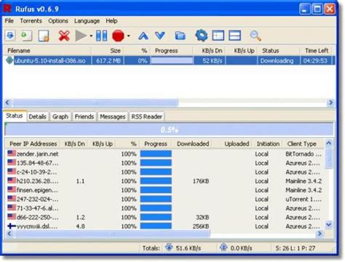Sort peers by Initiation column header
Screen dimensions: 345x262
point(268,144)
